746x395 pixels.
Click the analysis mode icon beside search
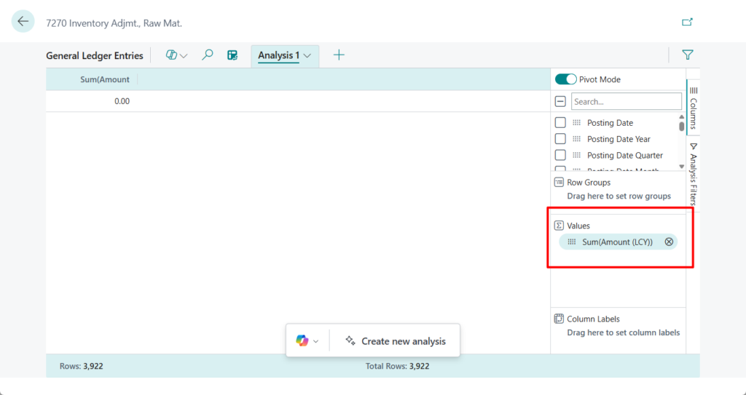tap(232, 55)
